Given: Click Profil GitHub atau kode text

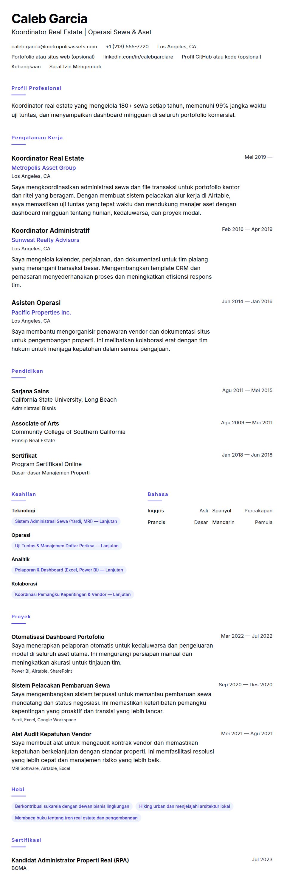Looking at the screenshot, I should 221,57.
